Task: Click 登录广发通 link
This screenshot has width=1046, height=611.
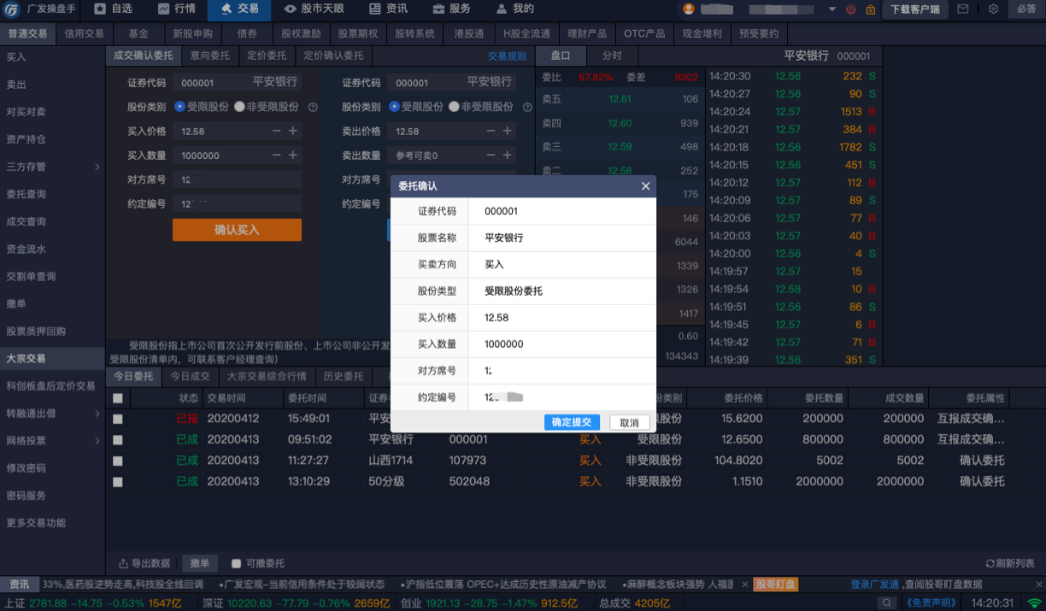Action: click(875, 585)
